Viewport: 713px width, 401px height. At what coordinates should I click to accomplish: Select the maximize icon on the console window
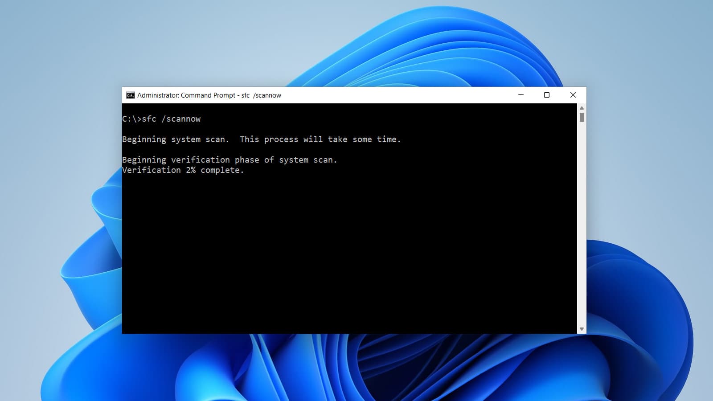[x=547, y=95]
